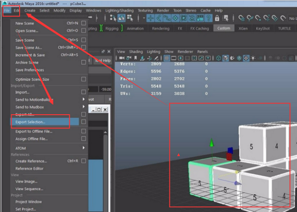The width and height of the screenshot is (297, 212).
Task: Open the Shading menu in viewport panel
Action: coord(136,51)
